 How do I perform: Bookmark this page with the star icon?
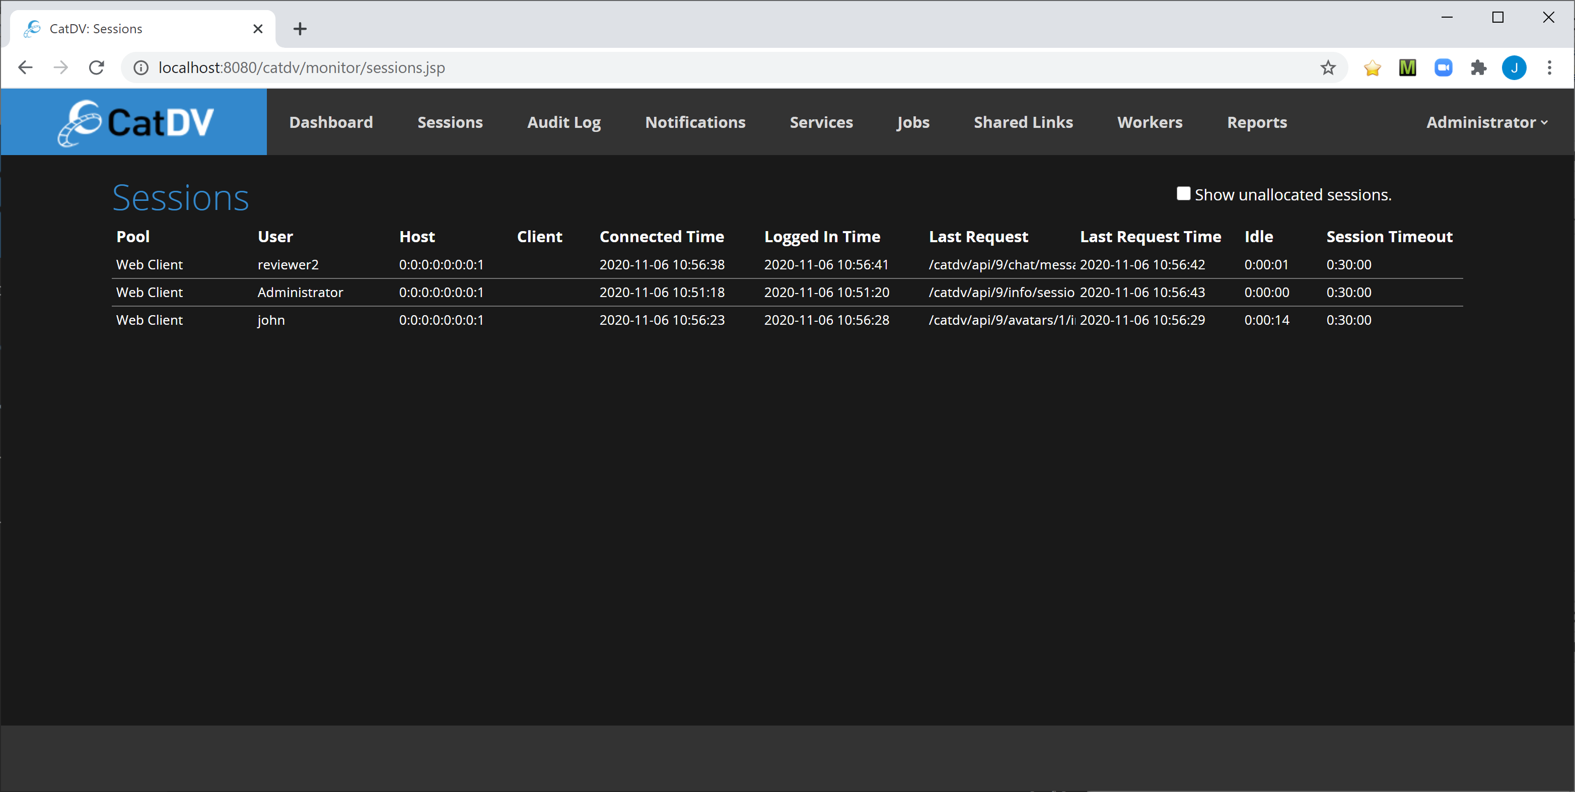coord(1327,67)
